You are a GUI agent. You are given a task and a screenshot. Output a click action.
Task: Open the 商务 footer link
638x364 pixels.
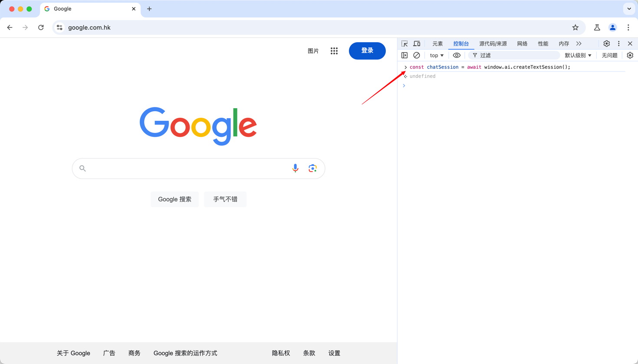[x=135, y=353]
